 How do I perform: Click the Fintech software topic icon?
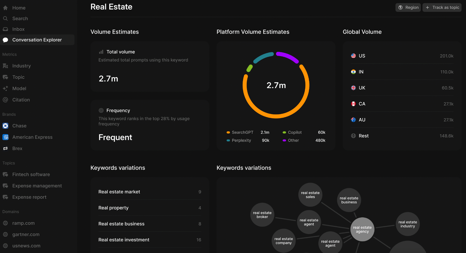tap(5, 174)
